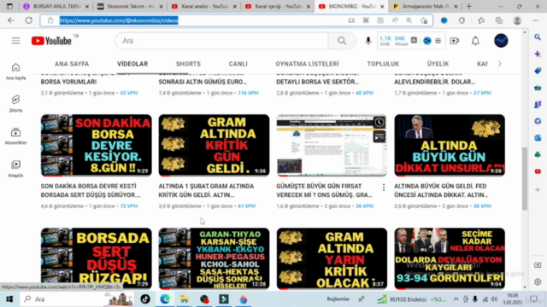Play GARAN-THYAO KARSAN-ŞİŞE thumbnail
The width and height of the screenshot is (547, 307).
click(214, 258)
